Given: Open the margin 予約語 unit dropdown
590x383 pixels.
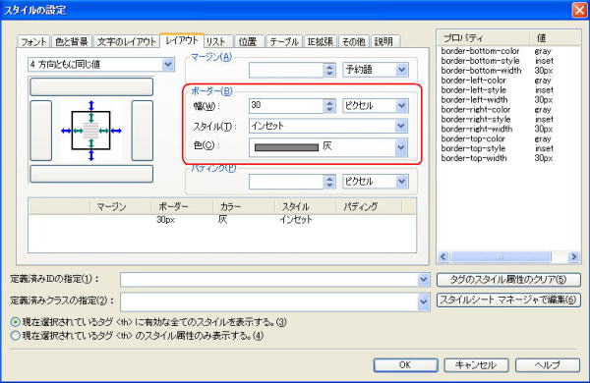Looking at the screenshot, I should click(376, 70).
